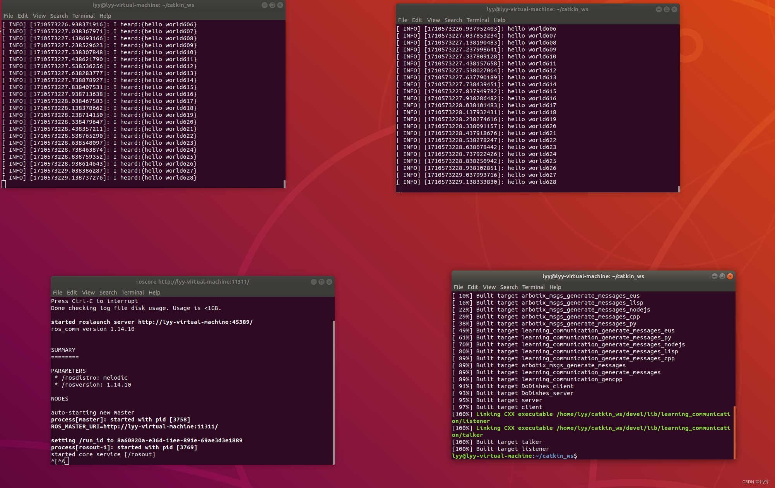Screen dimensions: 775x488
Task: Click the catkin_ws shell prompt line
Action: click(515, 456)
